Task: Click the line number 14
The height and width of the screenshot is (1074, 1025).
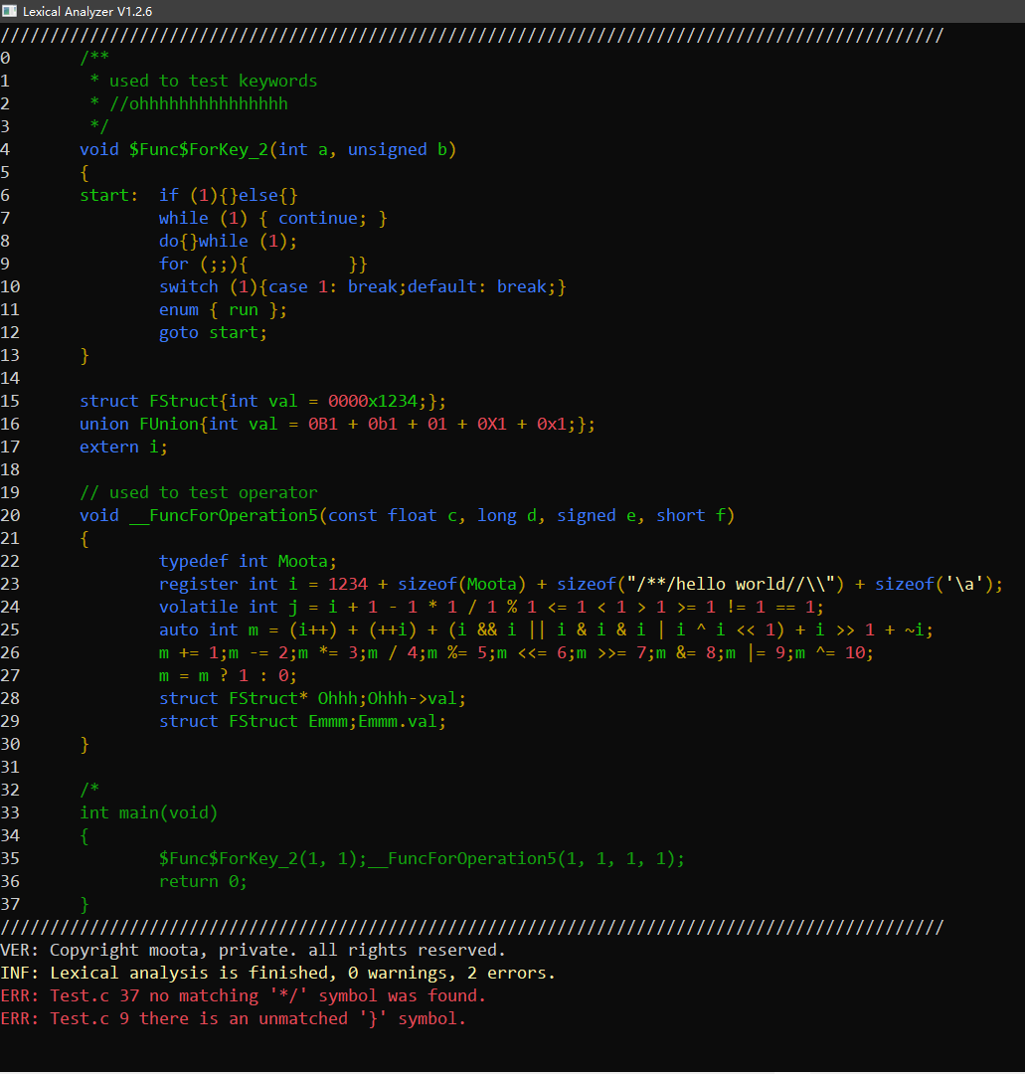Action: [x=10, y=378]
